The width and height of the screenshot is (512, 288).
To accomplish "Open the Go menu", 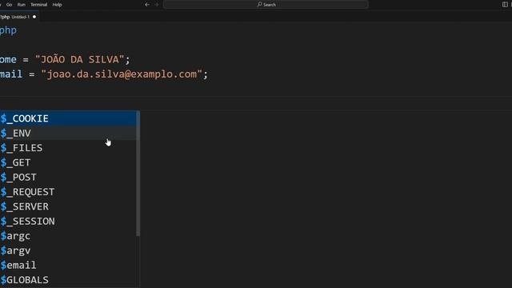I will 9,5.
